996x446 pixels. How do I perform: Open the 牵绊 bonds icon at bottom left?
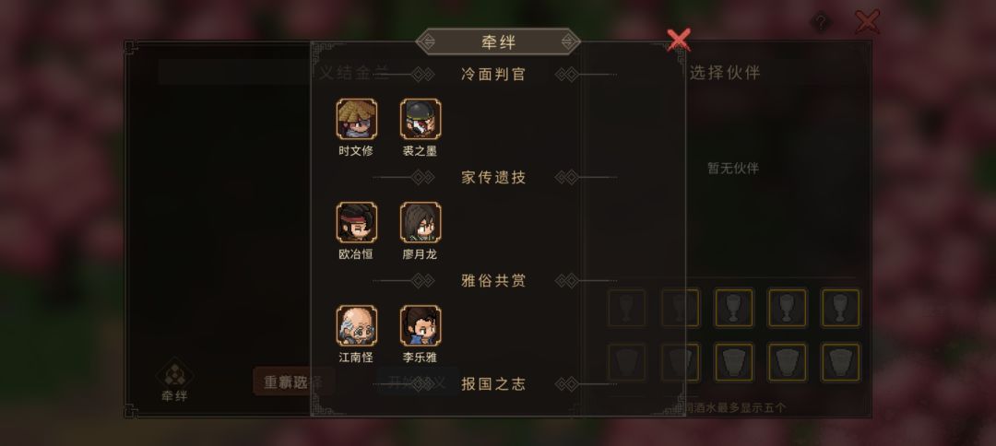coord(174,380)
